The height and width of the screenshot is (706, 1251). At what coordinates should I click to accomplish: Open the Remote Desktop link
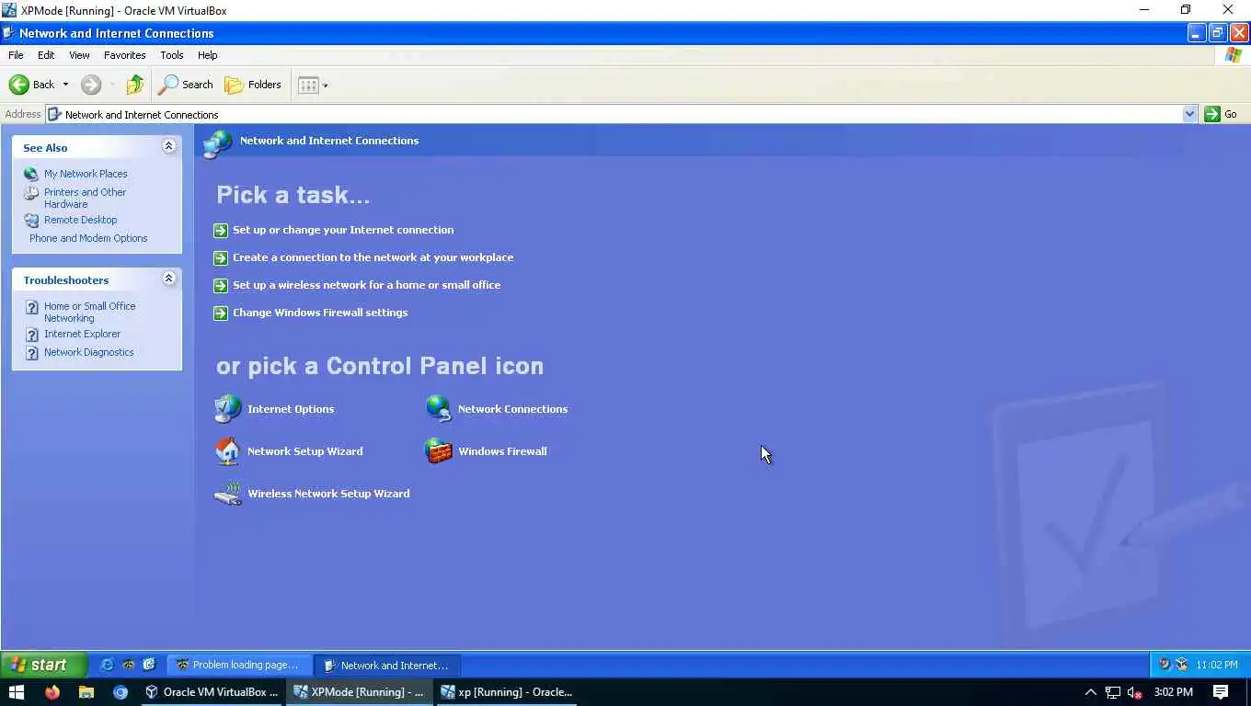[80, 220]
